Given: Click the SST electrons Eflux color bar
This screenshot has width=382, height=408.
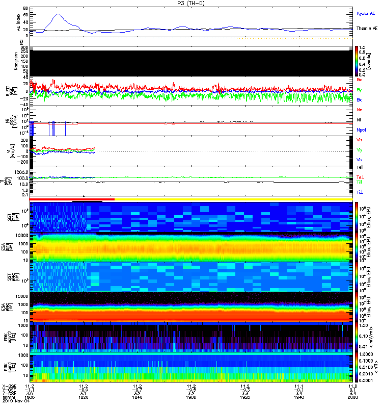Looking at the screenshot, I should click(x=357, y=277).
